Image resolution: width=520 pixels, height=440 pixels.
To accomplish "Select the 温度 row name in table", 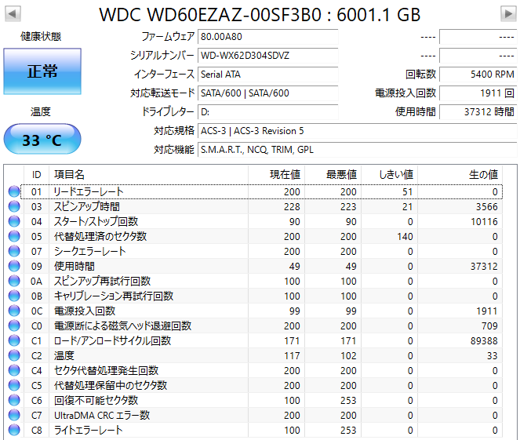I will point(64,356).
